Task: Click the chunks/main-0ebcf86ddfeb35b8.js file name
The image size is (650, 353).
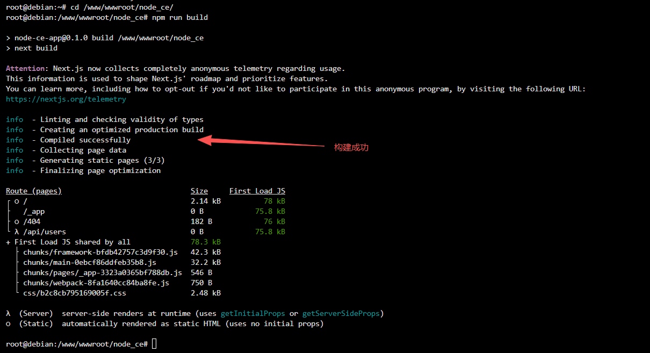Action: point(89,262)
